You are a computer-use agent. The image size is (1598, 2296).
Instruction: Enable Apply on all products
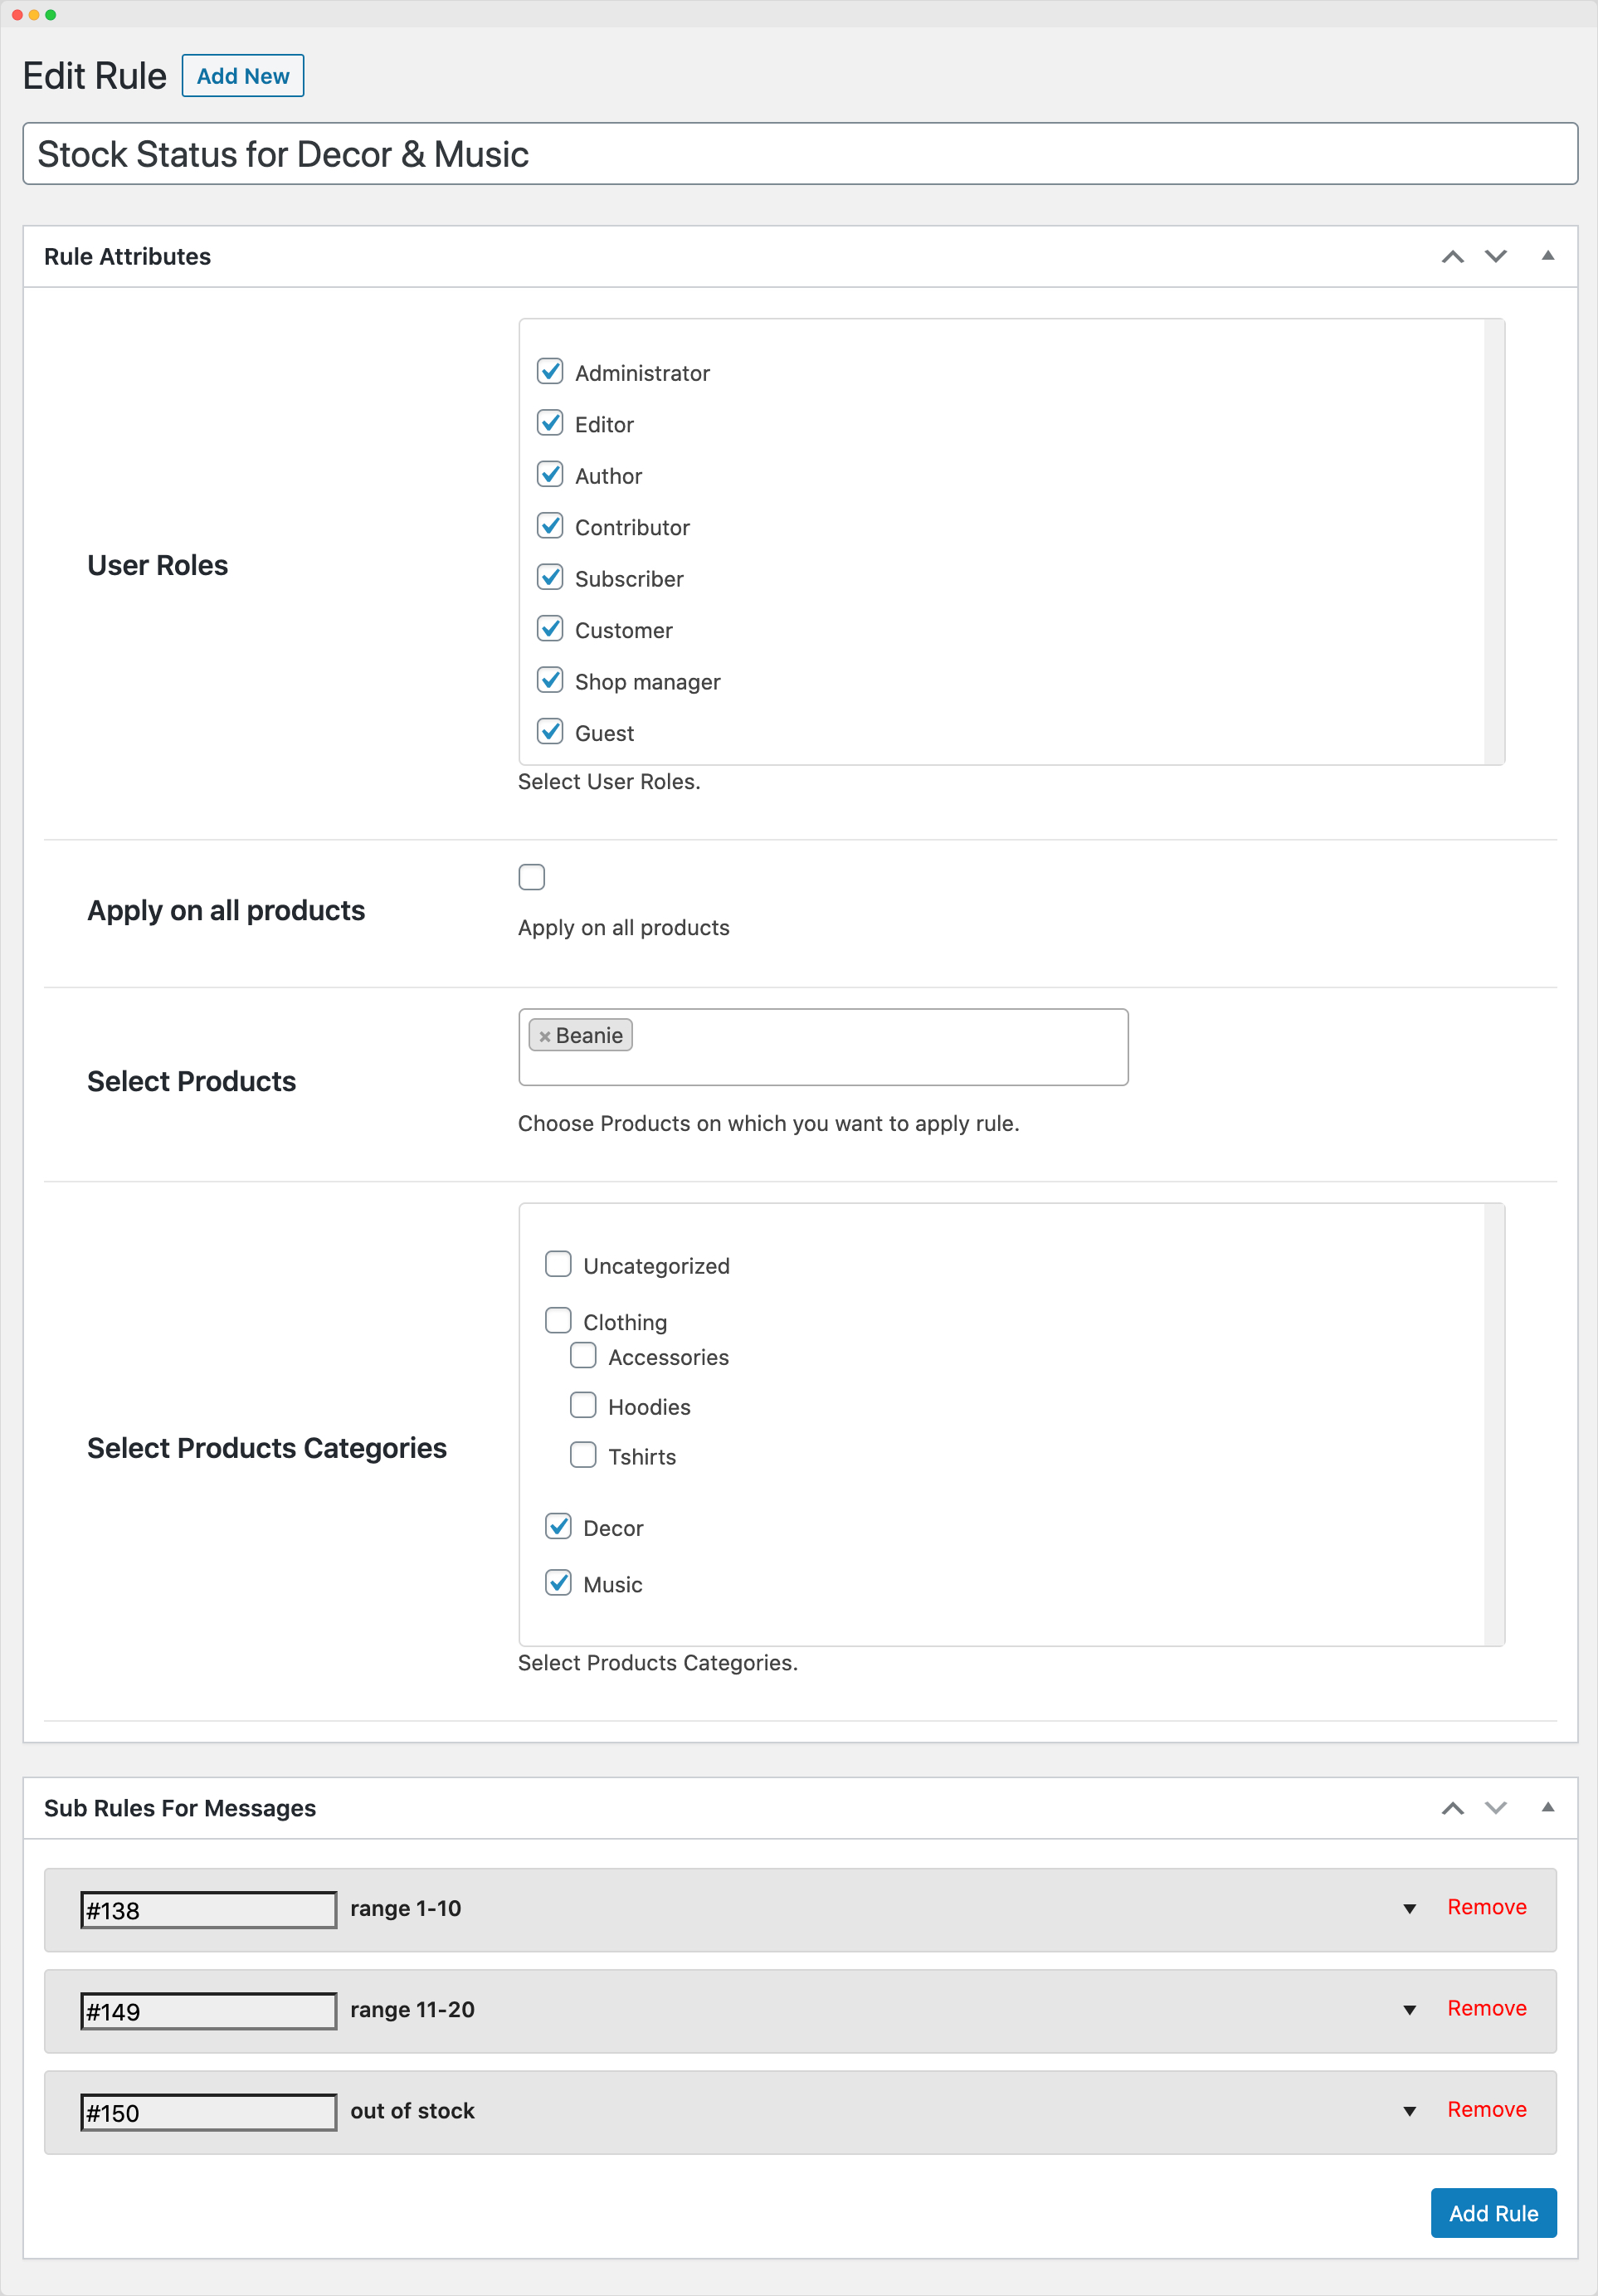[531, 877]
